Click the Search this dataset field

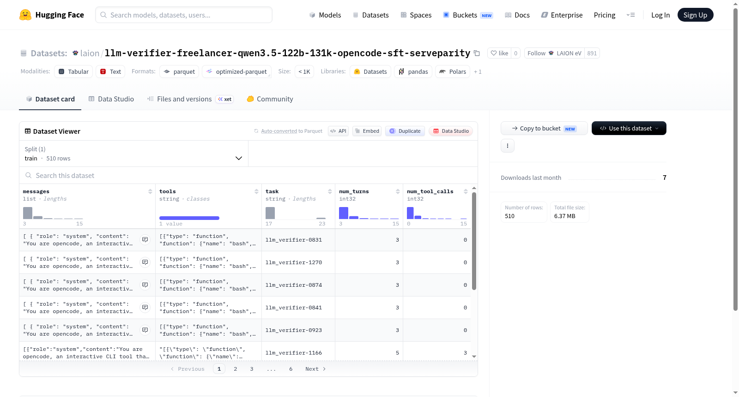(248, 176)
